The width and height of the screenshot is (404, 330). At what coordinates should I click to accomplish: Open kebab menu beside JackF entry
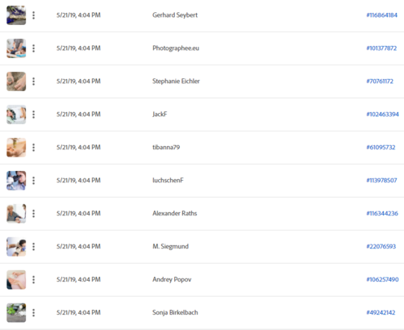coord(34,115)
